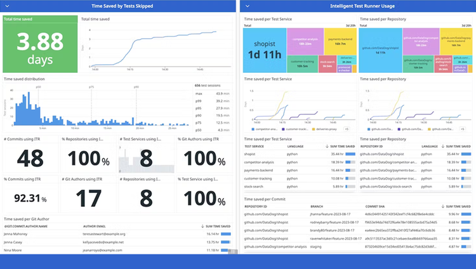The width and height of the screenshot is (476, 269).
Task: Select pink stock-search treemap tile
Action: point(327,64)
